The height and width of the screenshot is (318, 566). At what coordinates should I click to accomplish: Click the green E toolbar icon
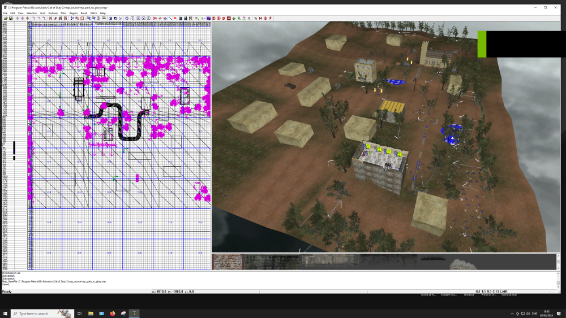(x=203, y=18)
